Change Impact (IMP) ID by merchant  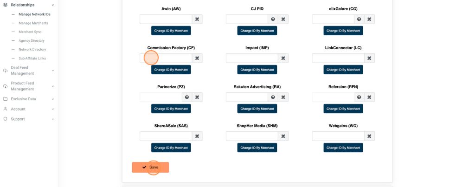click(257, 70)
